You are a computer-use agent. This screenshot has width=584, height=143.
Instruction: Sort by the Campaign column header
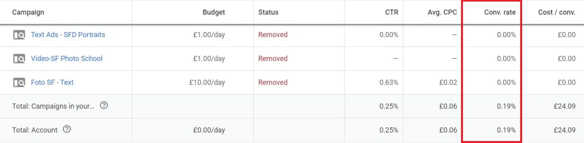tap(28, 12)
